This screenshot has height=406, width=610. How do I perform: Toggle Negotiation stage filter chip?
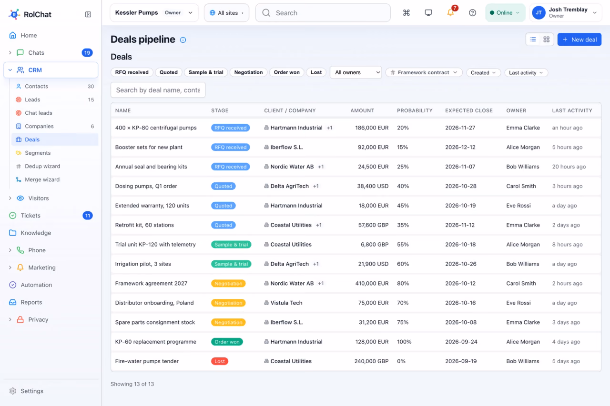(x=248, y=72)
